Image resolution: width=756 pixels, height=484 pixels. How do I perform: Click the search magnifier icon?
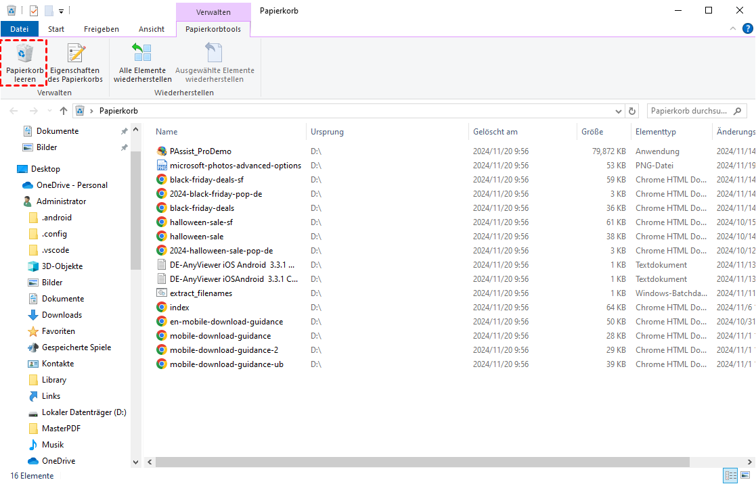click(737, 112)
